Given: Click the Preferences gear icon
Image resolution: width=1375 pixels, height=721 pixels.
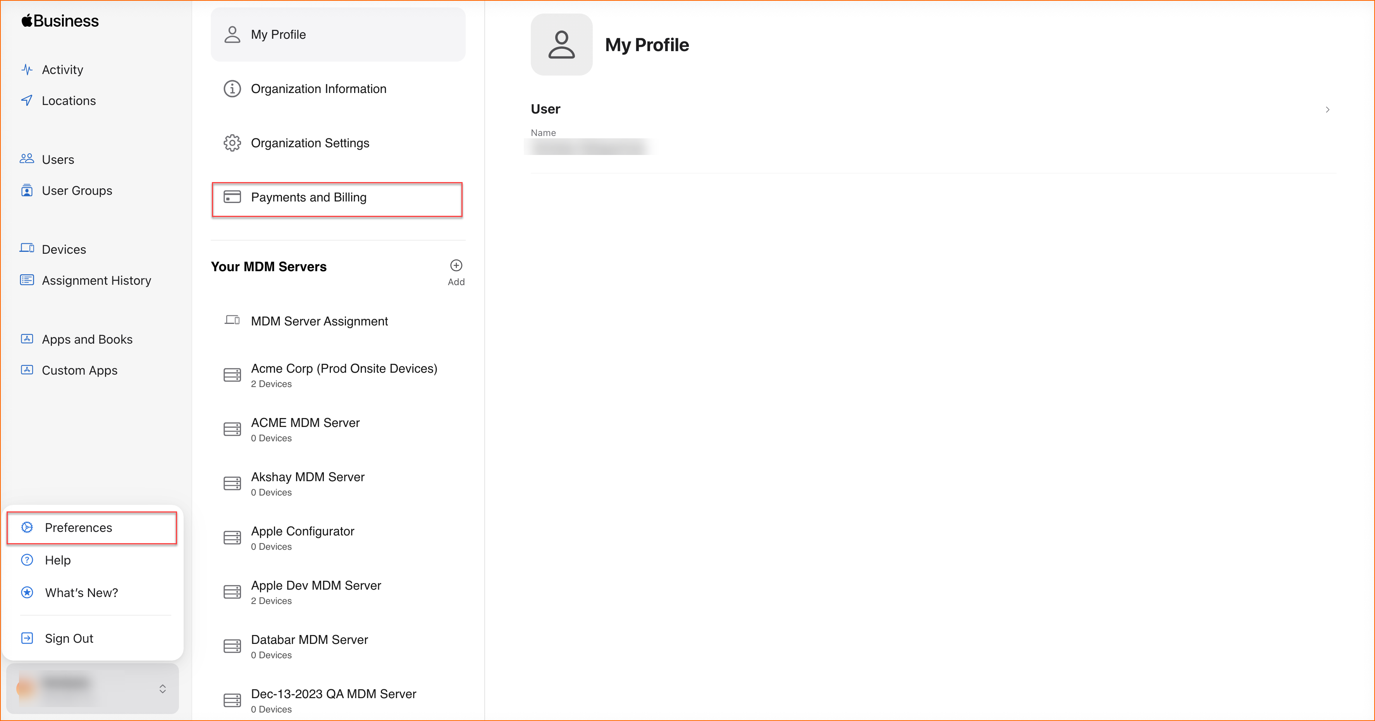Looking at the screenshot, I should tap(27, 527).
